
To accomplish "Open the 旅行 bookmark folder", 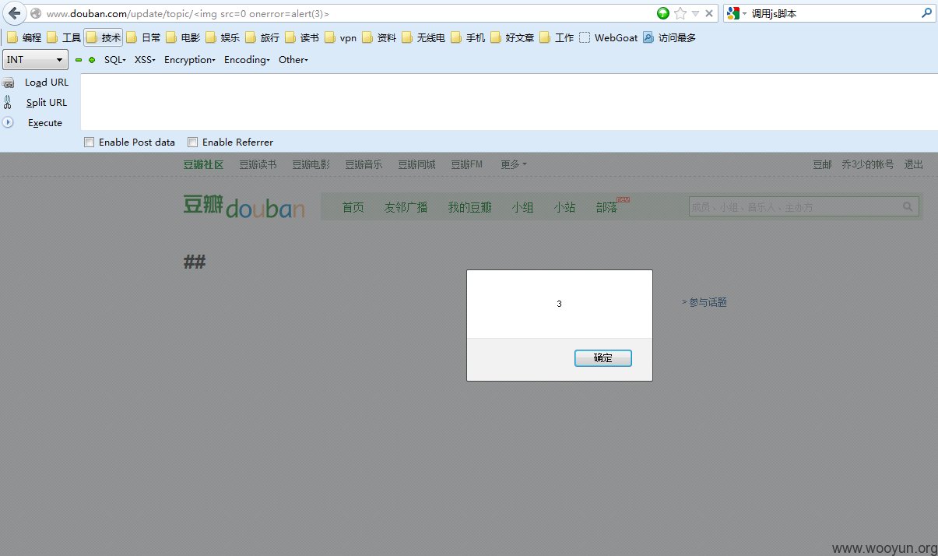I will [x=262, y=37].
